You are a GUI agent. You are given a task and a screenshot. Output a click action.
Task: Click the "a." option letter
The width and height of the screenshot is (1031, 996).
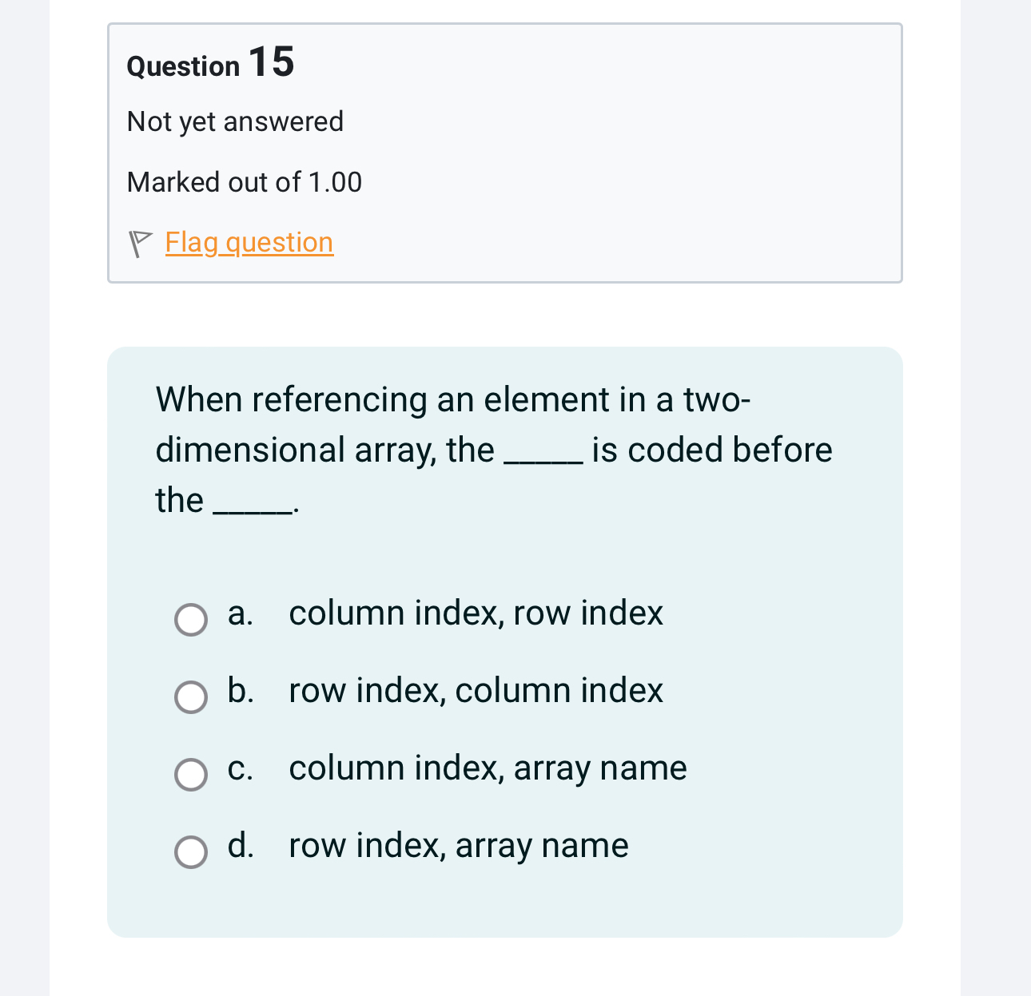240,613
